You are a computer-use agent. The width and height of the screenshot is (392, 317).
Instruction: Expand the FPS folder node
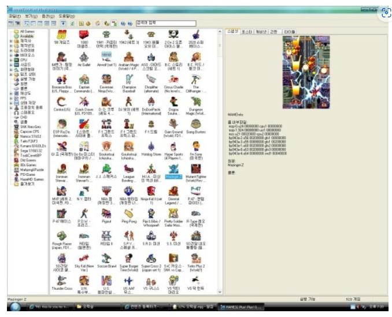pos(11,98)
